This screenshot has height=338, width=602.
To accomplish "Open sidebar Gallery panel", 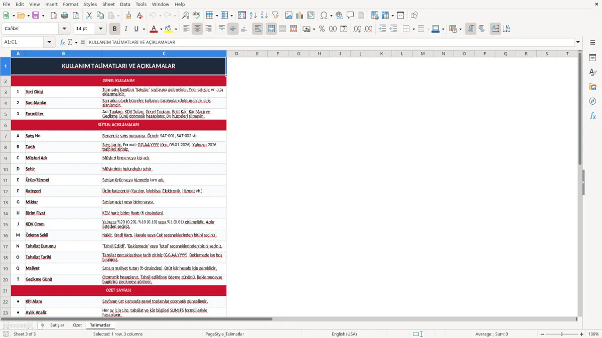I will click(592, 87).
